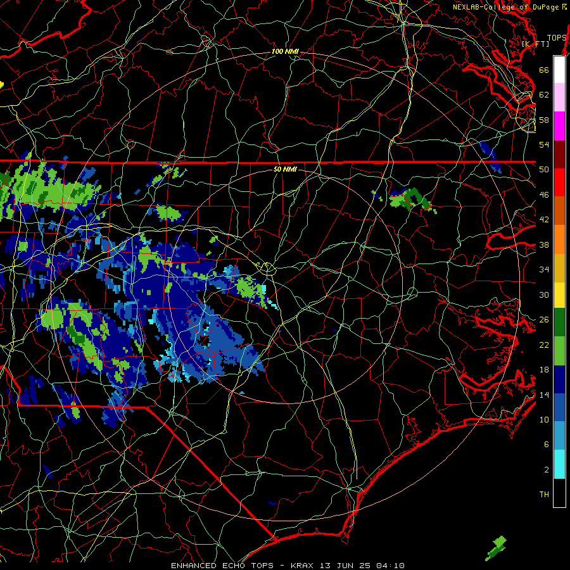Click the light pink legend swatch
The width and height of the screenshot is (570, 570).
(559, 98)
